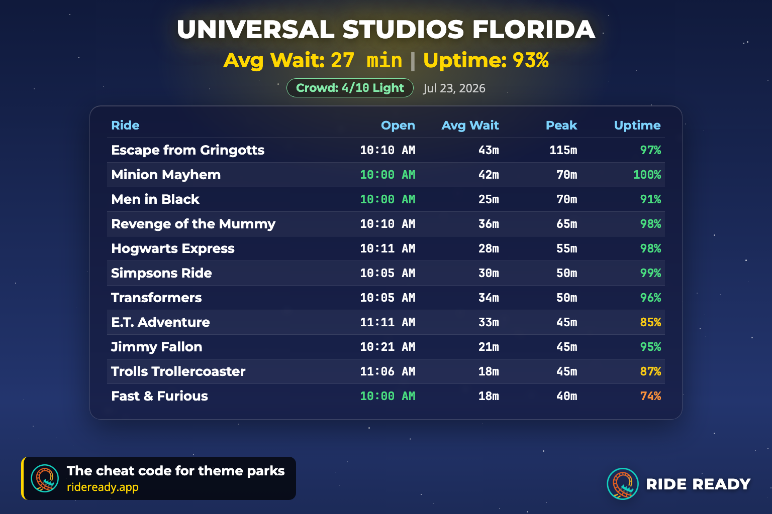Click Fast & Furious open time "10:00 AM"

(x=388, y=396)
